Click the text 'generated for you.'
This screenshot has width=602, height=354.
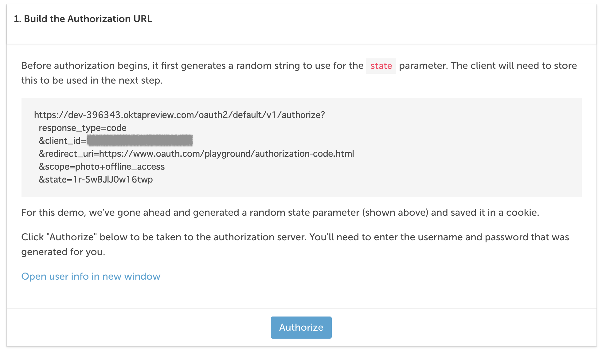click(x=63, y=252)
